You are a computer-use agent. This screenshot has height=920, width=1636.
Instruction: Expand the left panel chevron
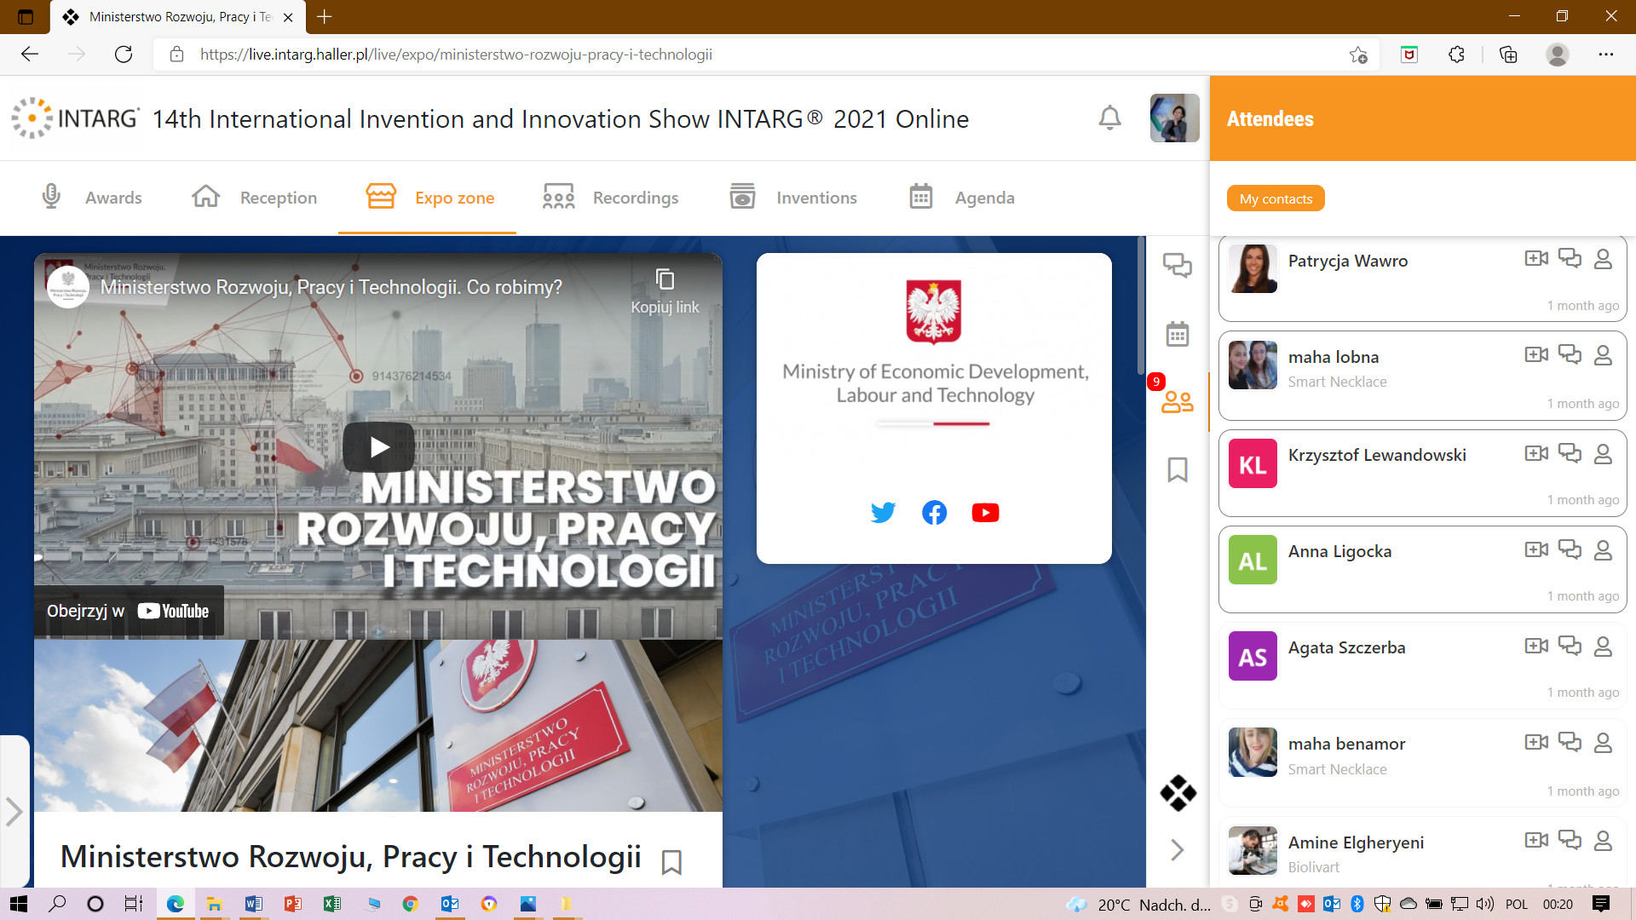pos(14,812)
